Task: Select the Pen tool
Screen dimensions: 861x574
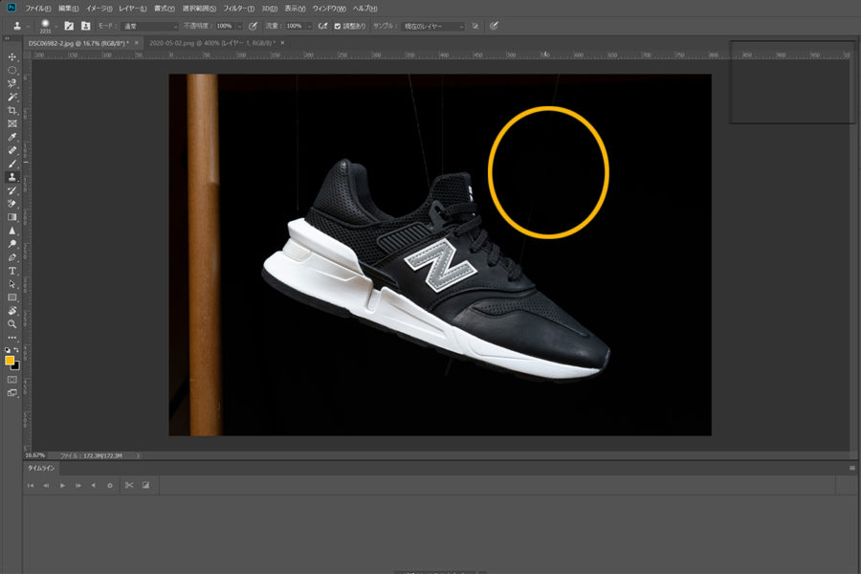Action: point(12,257)
